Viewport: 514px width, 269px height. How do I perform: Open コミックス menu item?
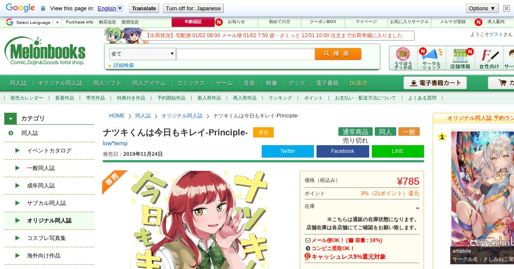point(191,83)
